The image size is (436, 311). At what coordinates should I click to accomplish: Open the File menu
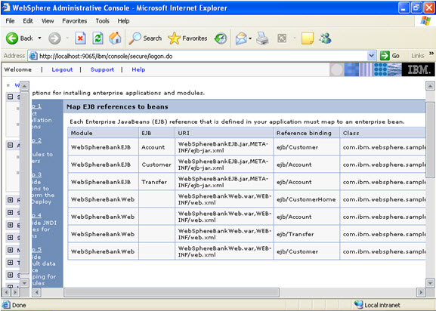[10, 21]
